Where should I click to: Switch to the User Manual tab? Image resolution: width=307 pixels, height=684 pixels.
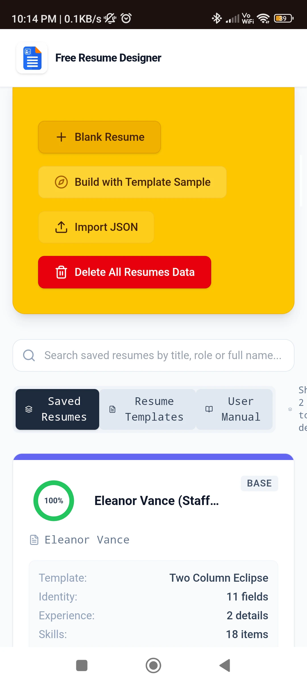click(x=234, y=409)
